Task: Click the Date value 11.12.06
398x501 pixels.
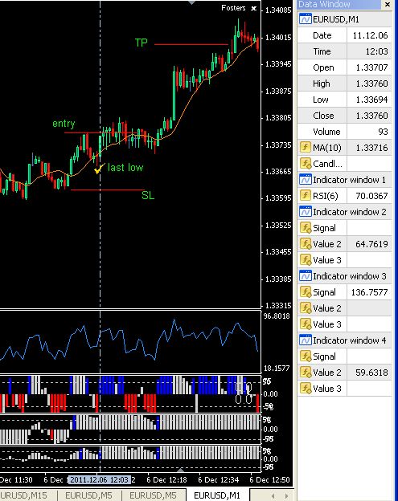Action: (370, 35)
